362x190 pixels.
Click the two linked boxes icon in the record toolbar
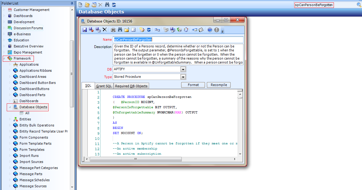pyautogui.click(x=157, y=29)
